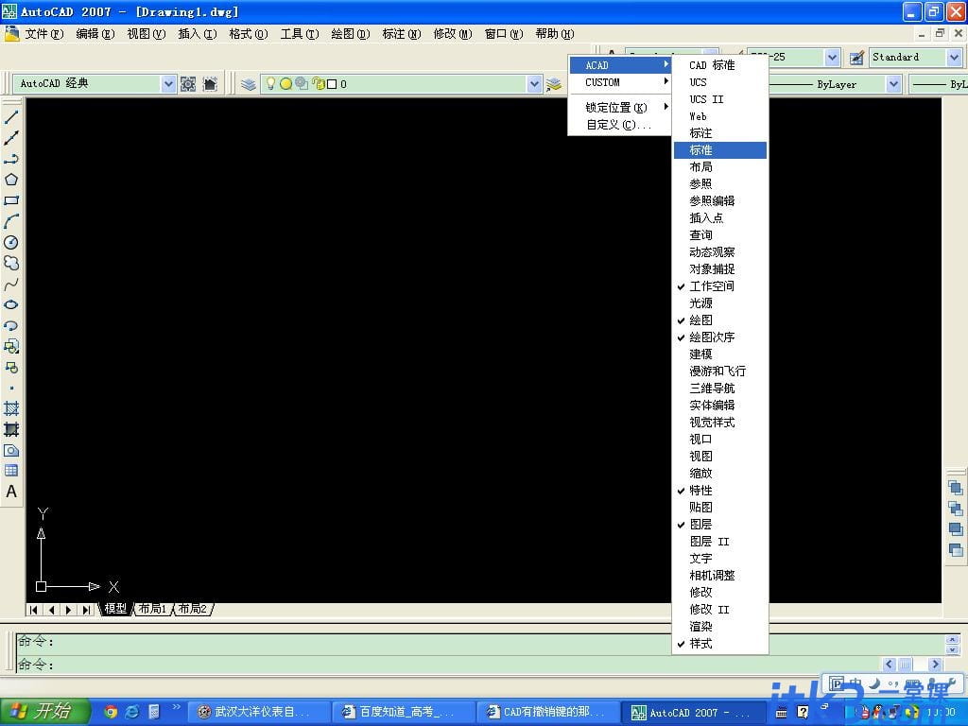Enable the UCS II toolbar entry
This screenshot has width=968, height=726.
(x=719, y=98)
